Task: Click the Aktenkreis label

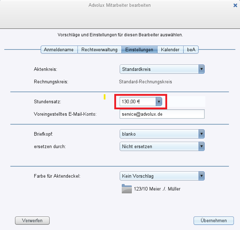Action: (45, 69)
